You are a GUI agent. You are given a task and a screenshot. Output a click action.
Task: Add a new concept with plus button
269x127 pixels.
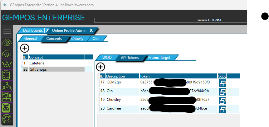25,48
